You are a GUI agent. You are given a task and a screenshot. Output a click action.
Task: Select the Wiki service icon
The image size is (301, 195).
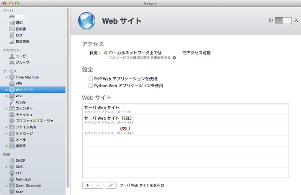12,96
